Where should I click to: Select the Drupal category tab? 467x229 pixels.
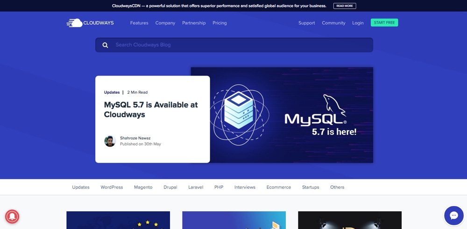click(x=170, y=187)
